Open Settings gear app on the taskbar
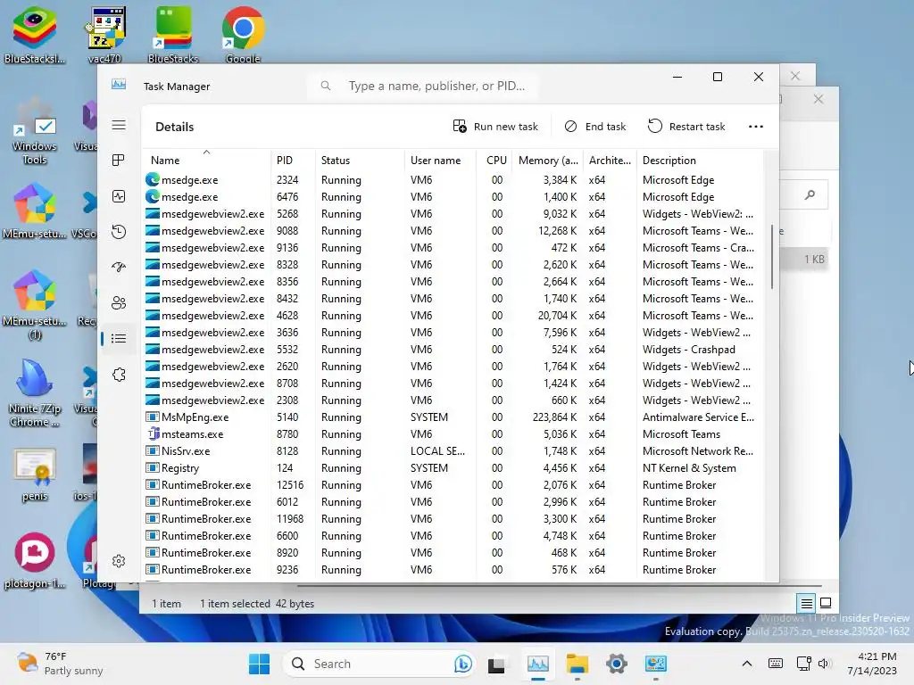Screen dimensions: 914x685 [x=616, y=664]
